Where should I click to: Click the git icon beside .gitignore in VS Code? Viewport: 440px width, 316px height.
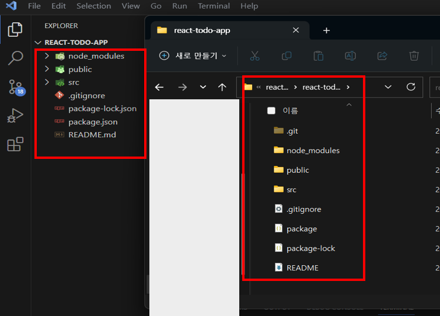click(x=59, y=95)
